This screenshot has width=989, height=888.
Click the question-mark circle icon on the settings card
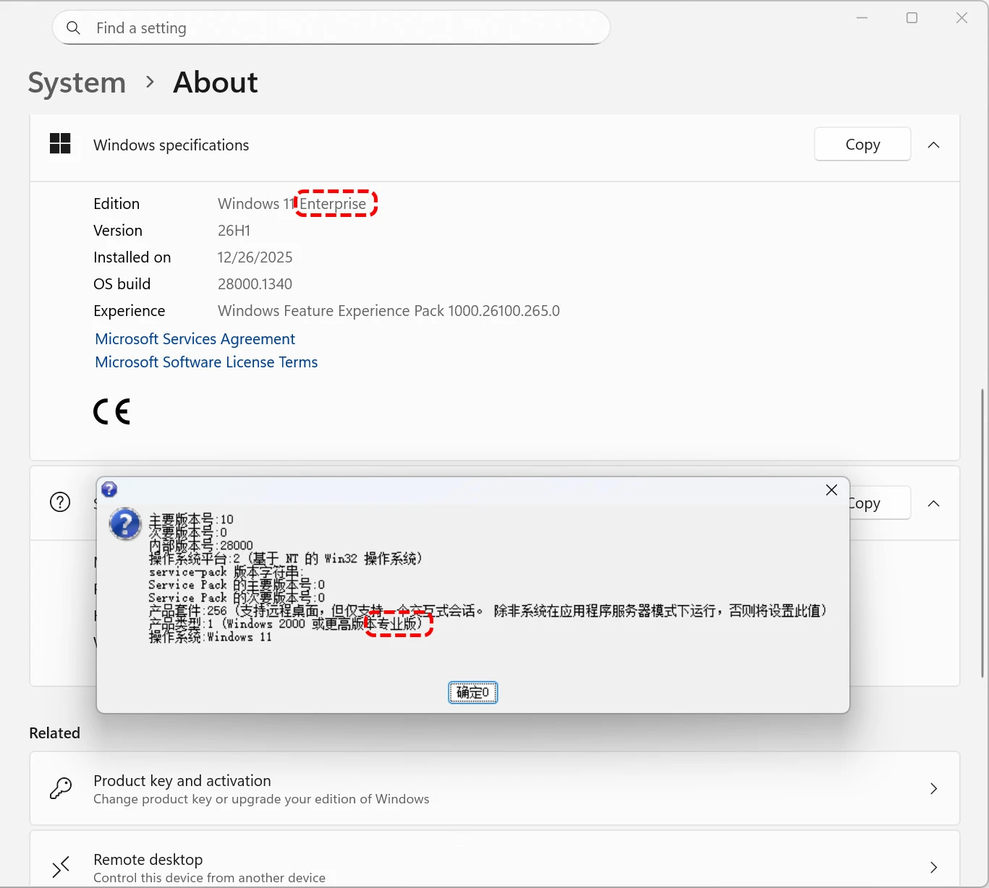(60, 502)
